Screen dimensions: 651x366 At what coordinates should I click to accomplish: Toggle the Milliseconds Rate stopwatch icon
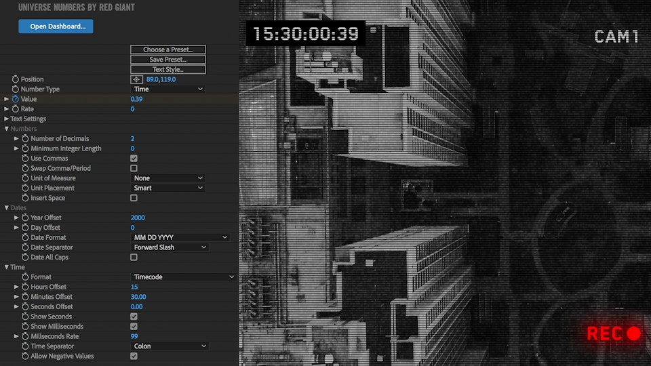25,336
